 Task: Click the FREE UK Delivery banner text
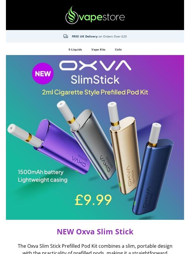99,37
